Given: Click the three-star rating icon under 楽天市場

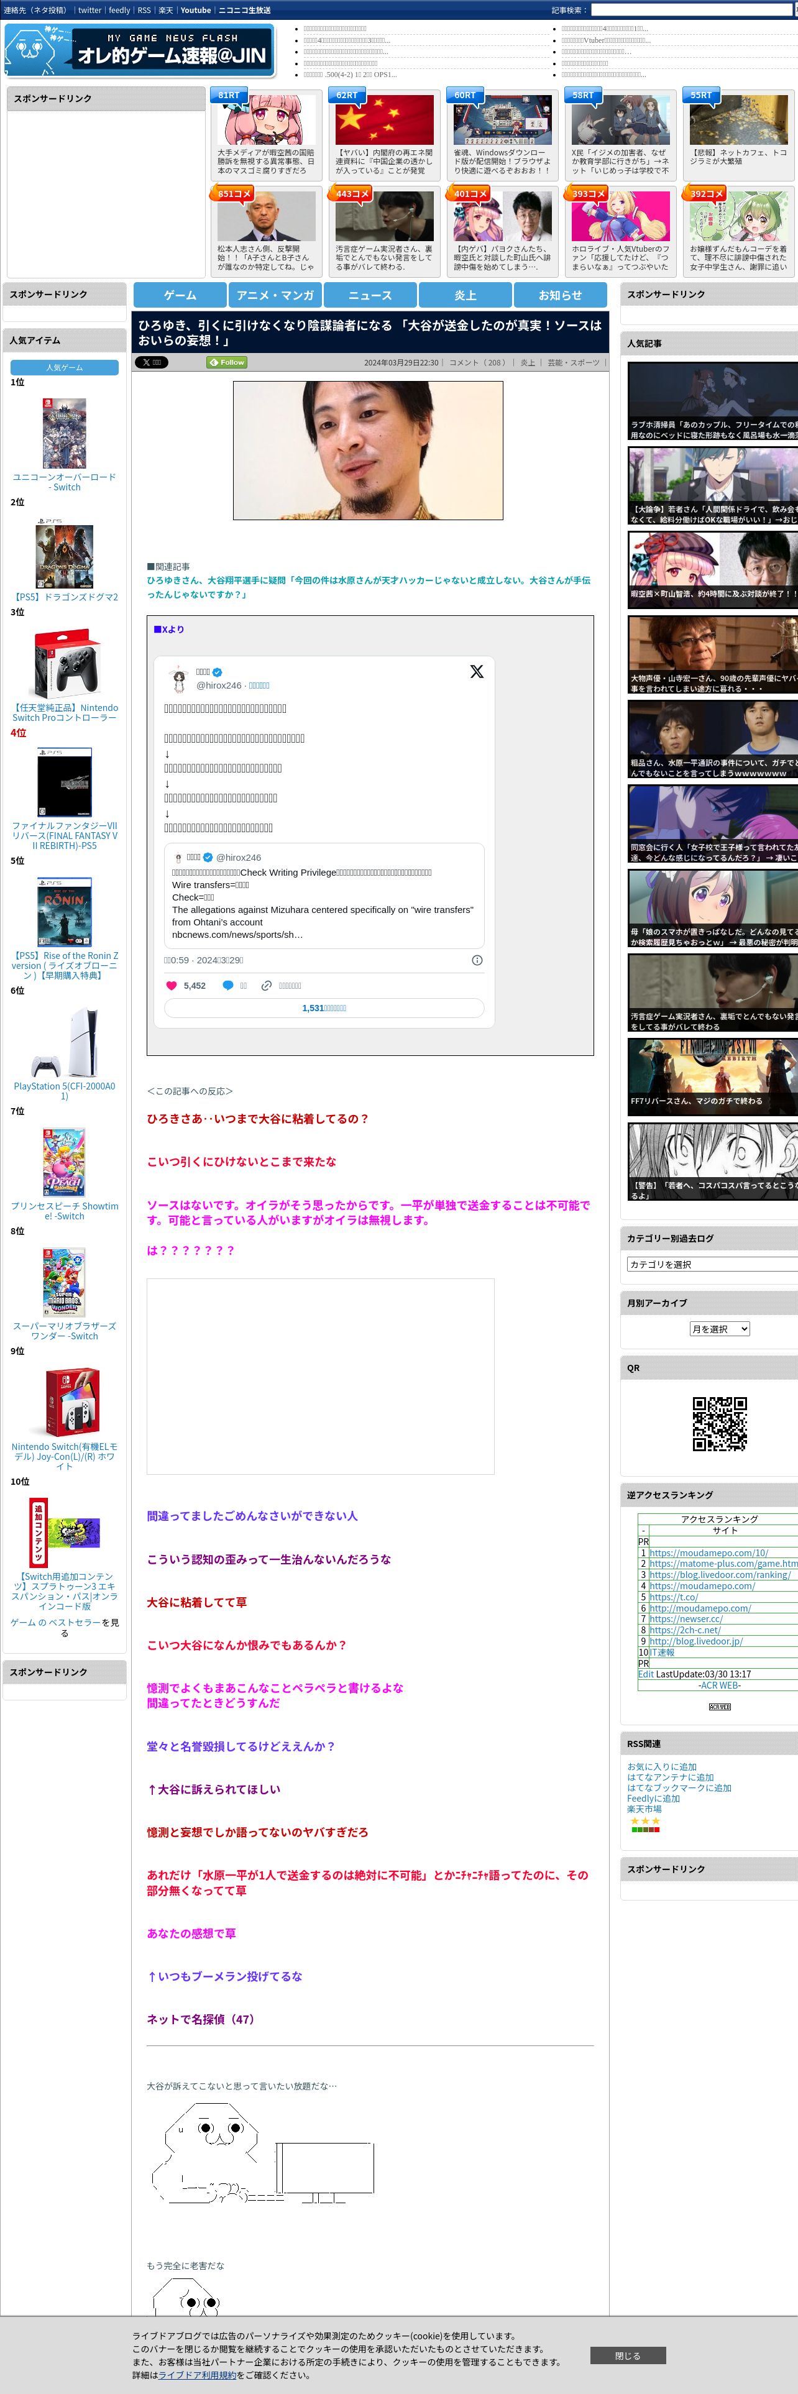Looking at the screenshot, I should coord(646,1822).
